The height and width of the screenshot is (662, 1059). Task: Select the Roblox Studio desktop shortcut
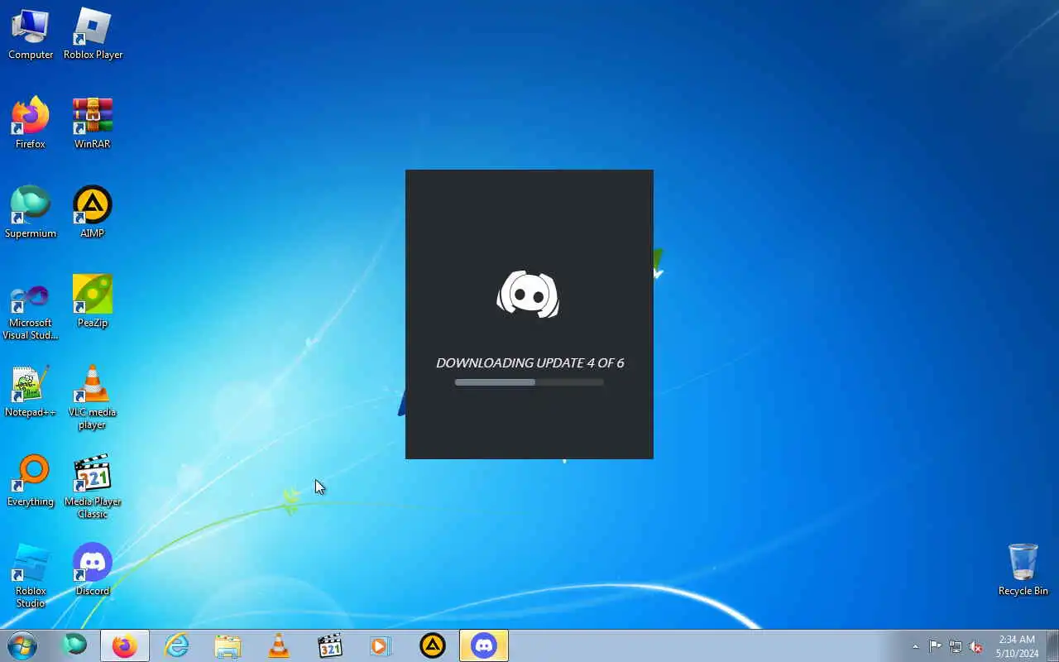point(31,576)
